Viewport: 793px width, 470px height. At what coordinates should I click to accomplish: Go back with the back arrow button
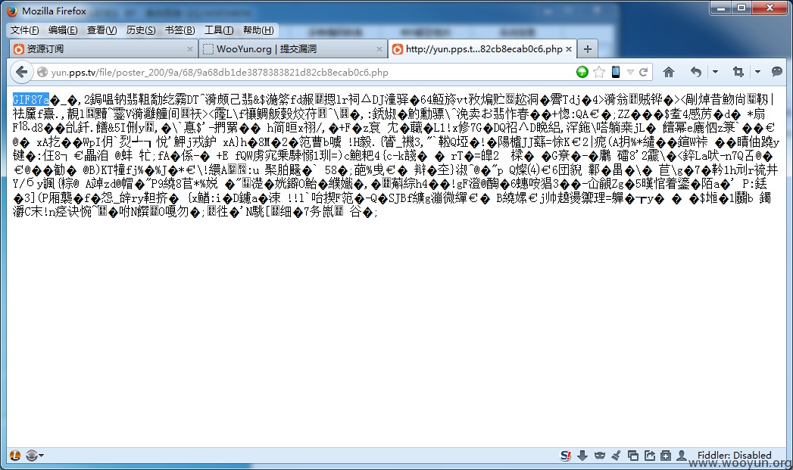click(x=21, y=72)
